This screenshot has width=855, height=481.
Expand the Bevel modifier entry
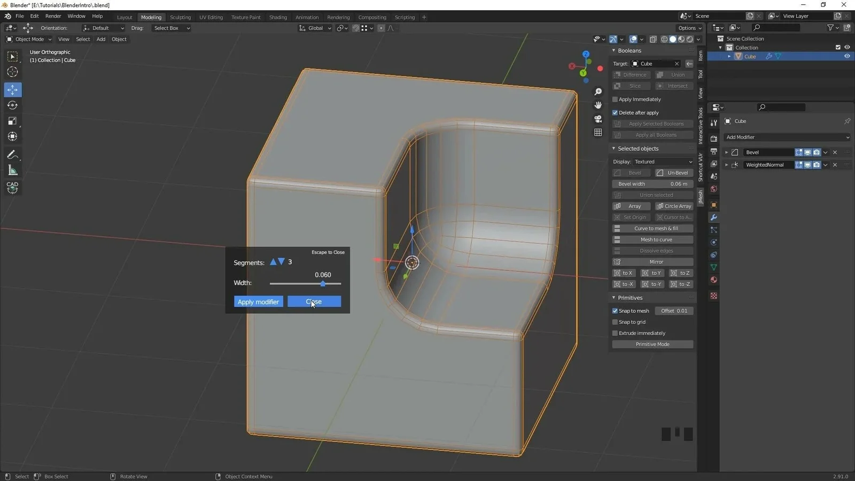tap(727, 152)
